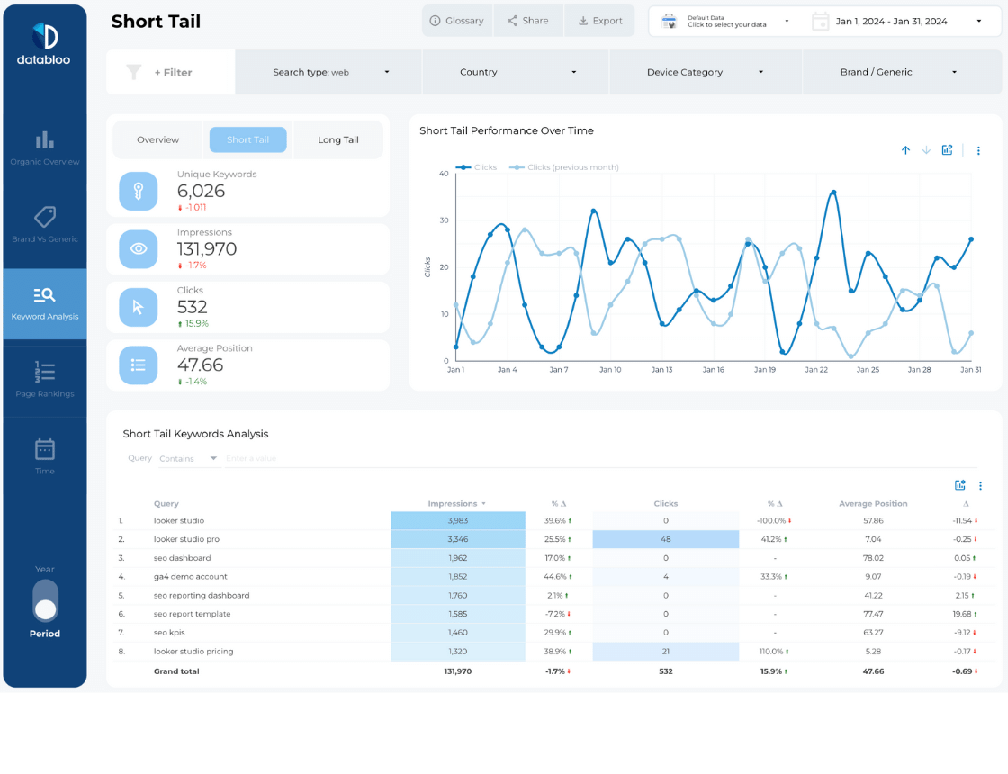
Task: Click the Export button
Action: point(600,21)
